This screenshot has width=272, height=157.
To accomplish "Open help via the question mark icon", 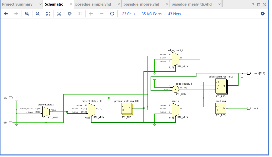I will coord(253,4).
